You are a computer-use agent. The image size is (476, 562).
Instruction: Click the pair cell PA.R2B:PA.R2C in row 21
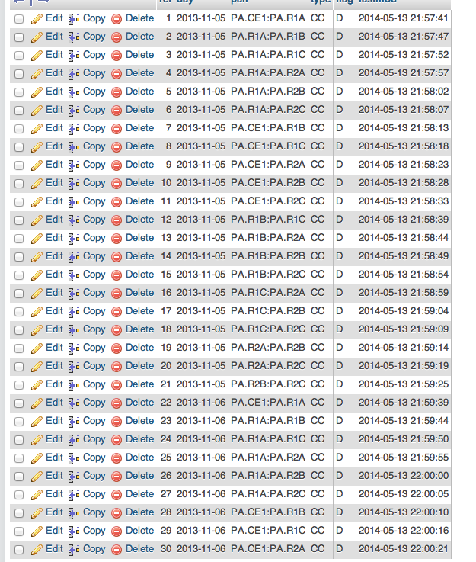point(267,384)
